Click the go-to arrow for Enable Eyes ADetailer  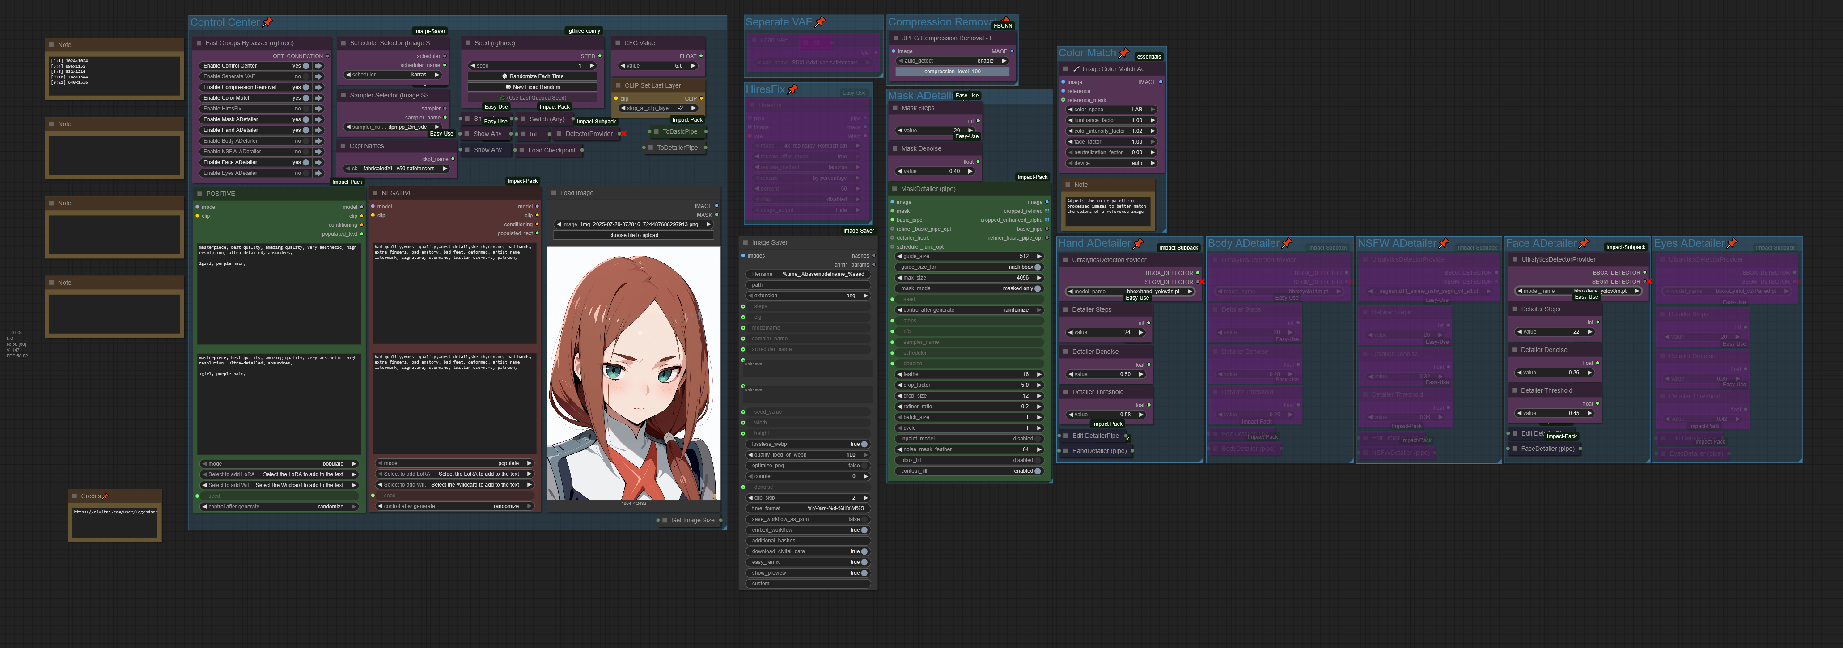point(318,173)
